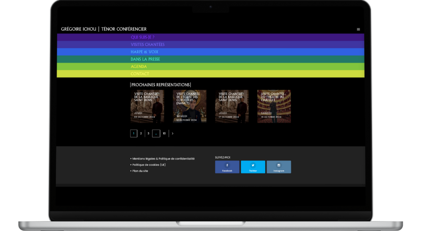Open the 03 Octobre Basilique Saint Denis event

[x=147, y=106]
